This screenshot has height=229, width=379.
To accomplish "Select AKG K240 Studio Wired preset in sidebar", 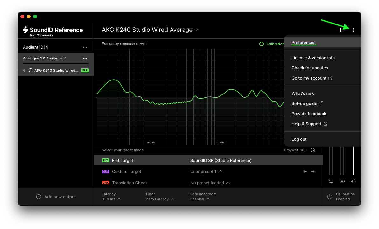I will 56,70.
